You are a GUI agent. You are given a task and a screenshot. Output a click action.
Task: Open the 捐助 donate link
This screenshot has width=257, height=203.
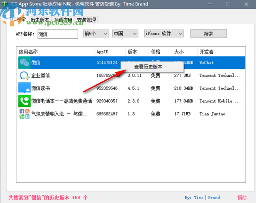point(242,197)
